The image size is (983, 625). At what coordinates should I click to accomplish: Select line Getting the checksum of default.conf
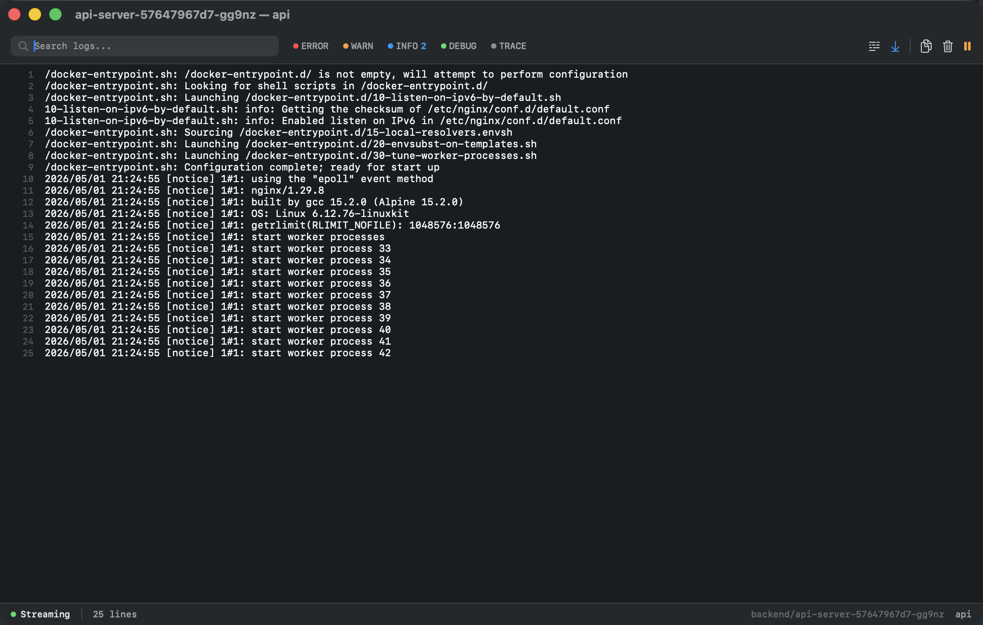[327, 109]
